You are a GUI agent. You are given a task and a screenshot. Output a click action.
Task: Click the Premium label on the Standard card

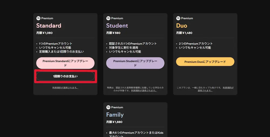pyautogui.click(x=47, y=18)
